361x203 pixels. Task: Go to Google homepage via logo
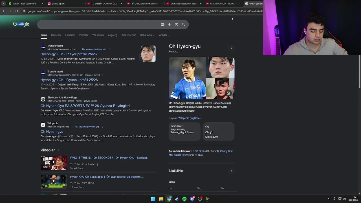coord(21,24)
